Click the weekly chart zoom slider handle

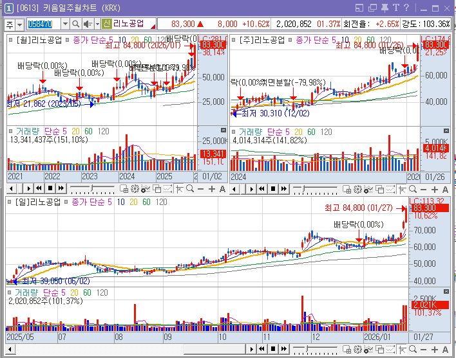[303, 189]
